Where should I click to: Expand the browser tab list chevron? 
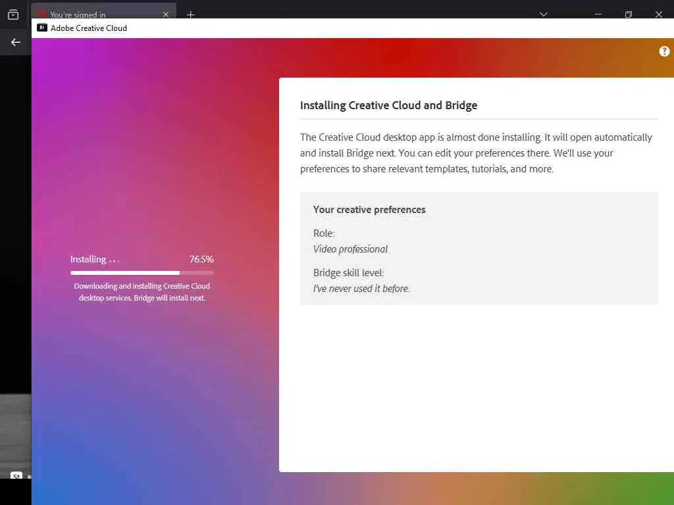point(543,14)
